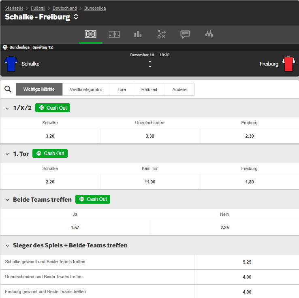Open the Fußball breadcrumb link
Image resolution: width=299 pixels, height=298 pixels.
38,8
